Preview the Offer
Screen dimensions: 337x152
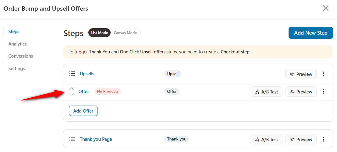tap(301, 92)
